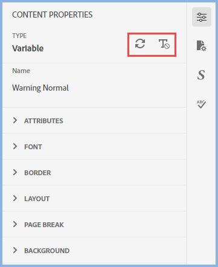Click the BACKGROUND heading text
This screenshot has height=267, width=218.
pos(47,251)
